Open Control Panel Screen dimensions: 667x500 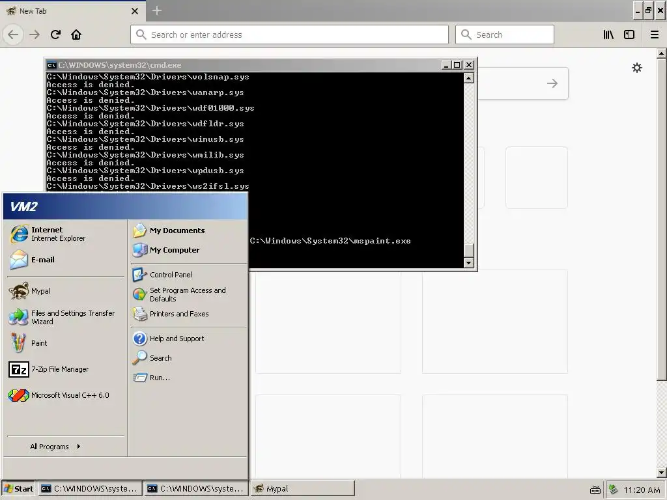188,275
